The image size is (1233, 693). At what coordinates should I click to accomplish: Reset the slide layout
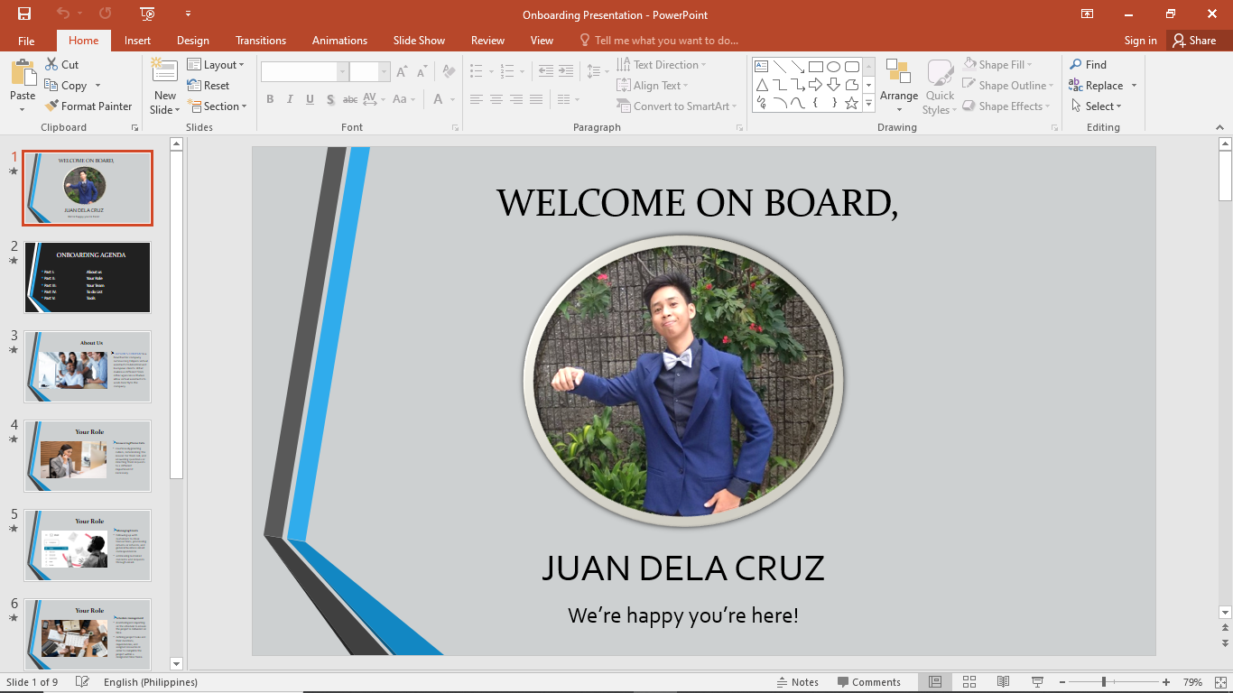tap(209, 86)
